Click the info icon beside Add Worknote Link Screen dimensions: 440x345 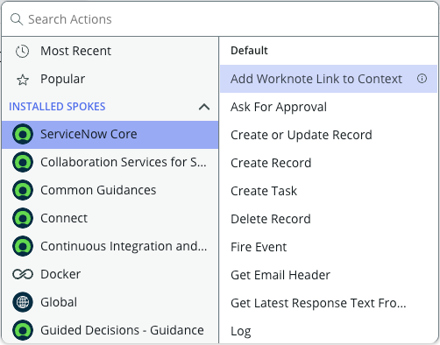[422, 79]
